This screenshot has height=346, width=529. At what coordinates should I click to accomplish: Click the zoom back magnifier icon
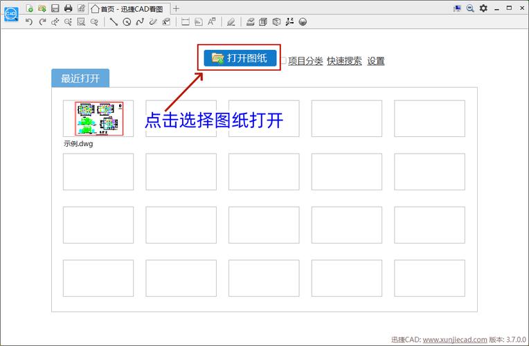click(94, 22)
